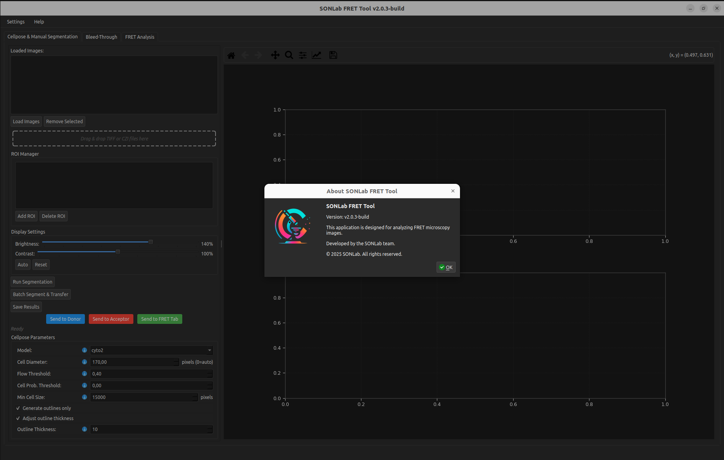Open the Edit axis curve parameters icon
This screenshot has width=724, height=460.
[x=316, y=55]
